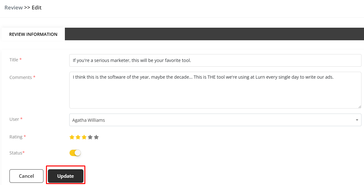
Task: Click Edit in the breadcrumb
Action: 37,8
